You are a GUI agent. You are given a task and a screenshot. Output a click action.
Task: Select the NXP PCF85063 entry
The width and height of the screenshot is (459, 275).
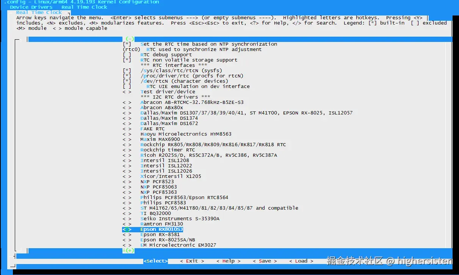point(158,187)
